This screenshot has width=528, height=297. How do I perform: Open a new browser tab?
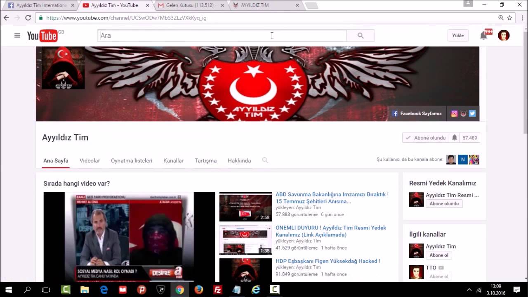pos(312,6)
